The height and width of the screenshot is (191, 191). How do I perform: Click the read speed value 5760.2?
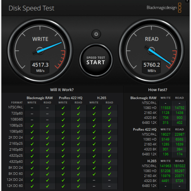coord(151,65)
